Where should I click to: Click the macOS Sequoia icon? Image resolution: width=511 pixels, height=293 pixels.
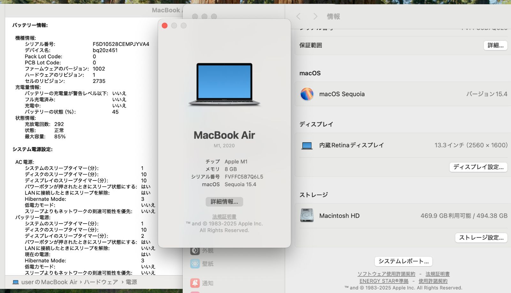coord(307,94)
